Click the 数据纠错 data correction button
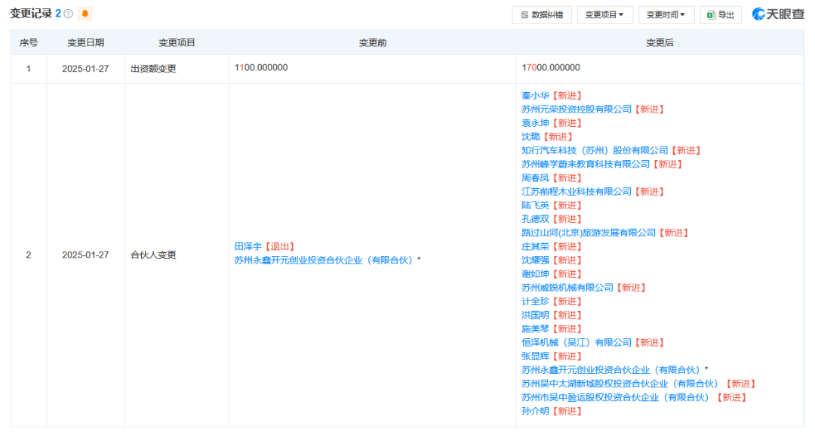 tap(542, 14)
